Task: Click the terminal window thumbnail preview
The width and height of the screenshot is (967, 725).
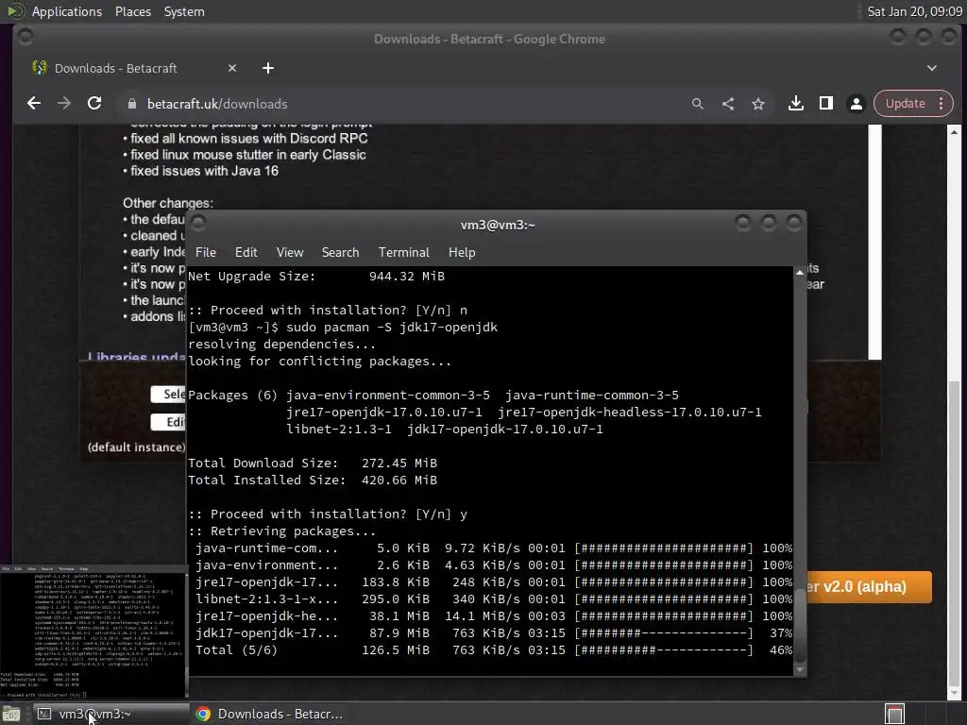Action: pos(93,632)
